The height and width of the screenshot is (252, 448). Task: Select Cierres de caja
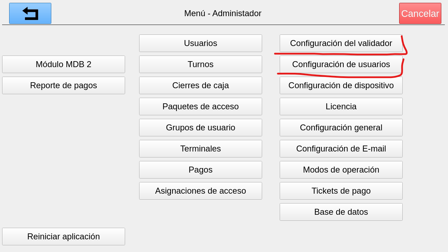point(200,85)
